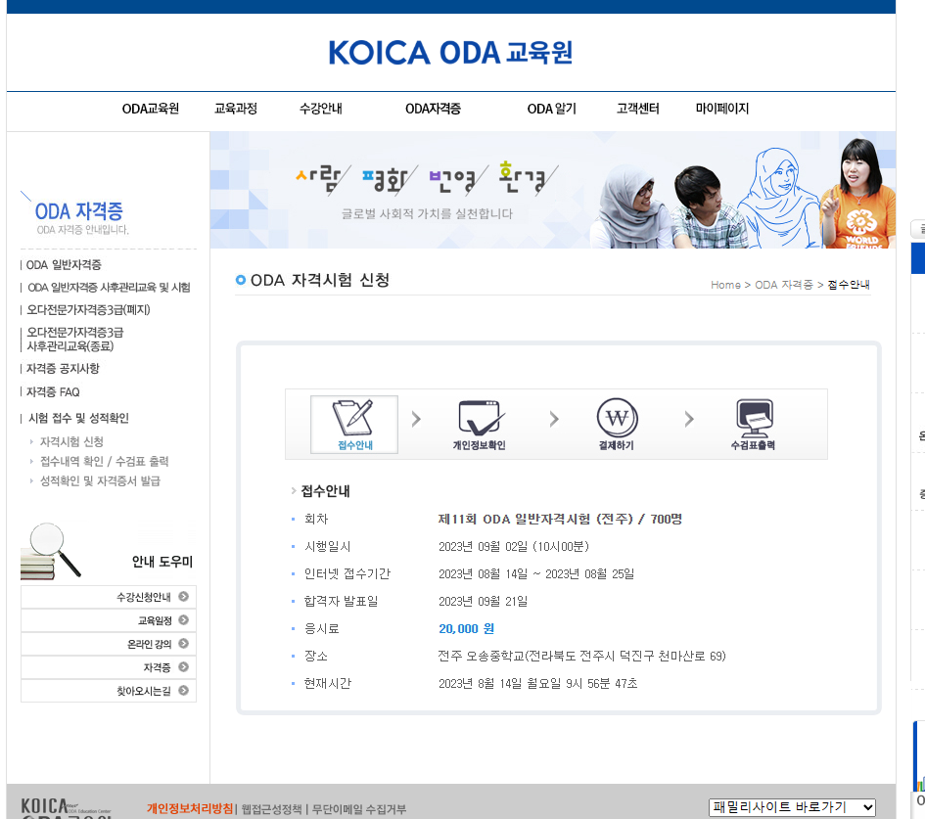Open the 마이페이지 menu

pos(722,109)
